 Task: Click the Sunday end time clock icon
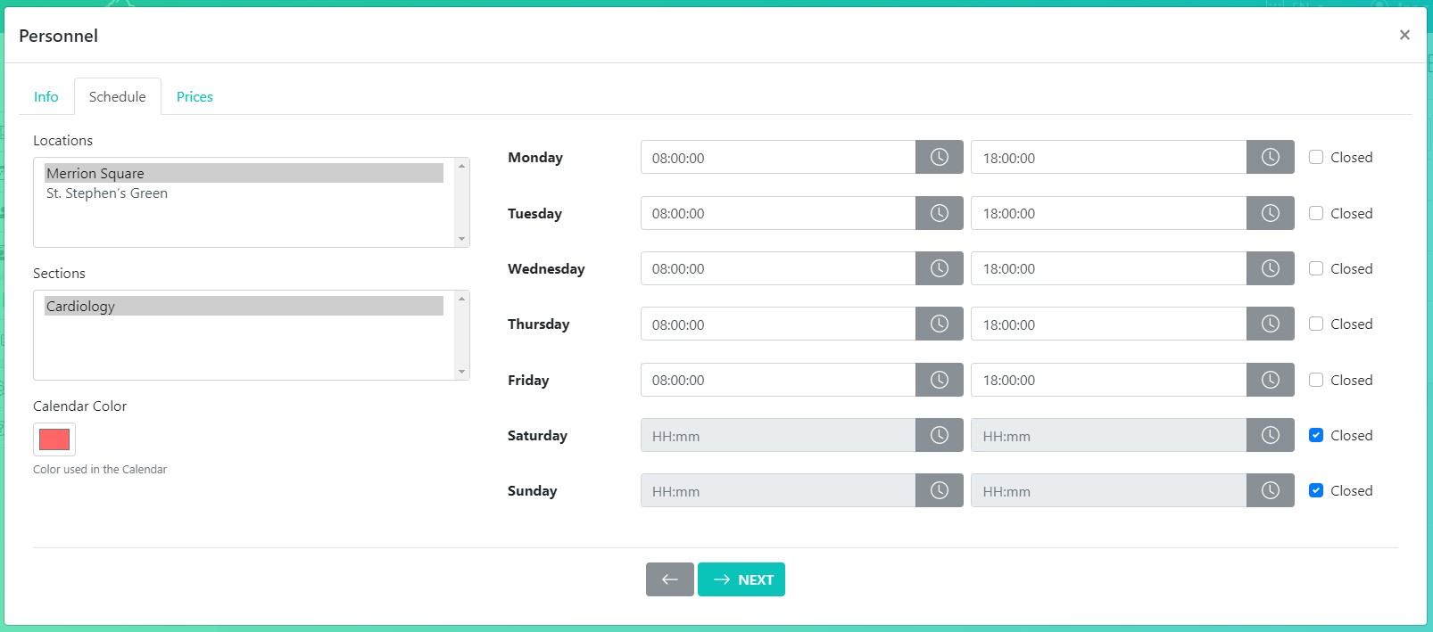[1270, 490]
